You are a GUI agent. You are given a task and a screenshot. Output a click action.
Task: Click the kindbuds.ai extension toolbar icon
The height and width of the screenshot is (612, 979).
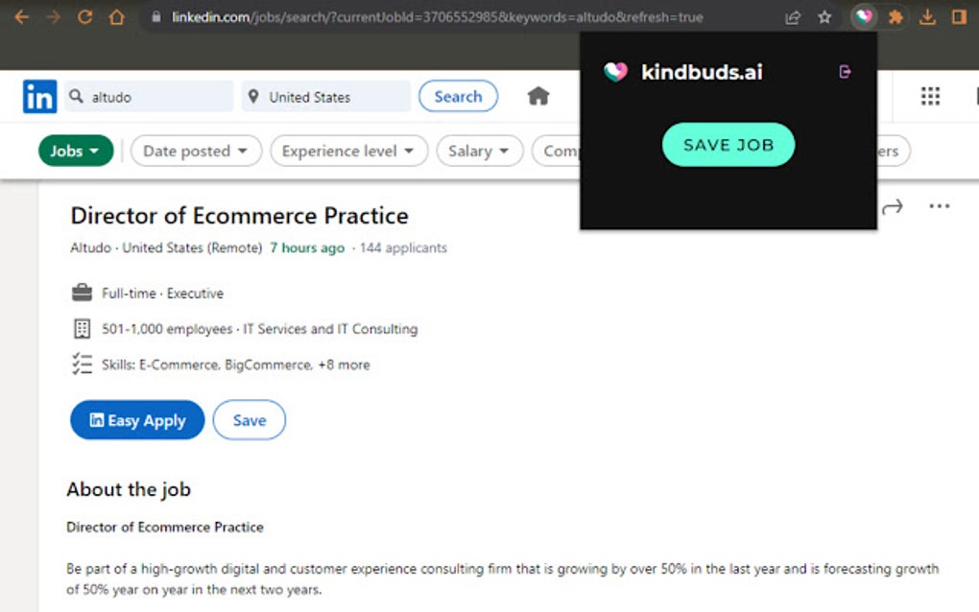[x=864, y=17]
